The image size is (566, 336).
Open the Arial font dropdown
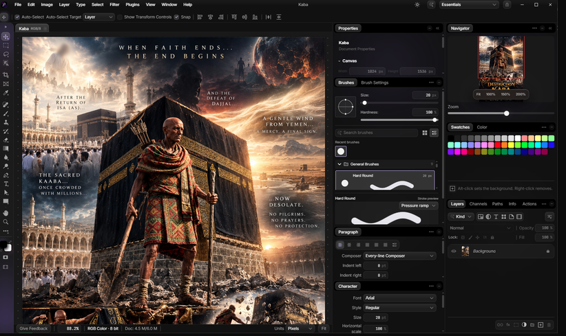click(x=399, y=298)
